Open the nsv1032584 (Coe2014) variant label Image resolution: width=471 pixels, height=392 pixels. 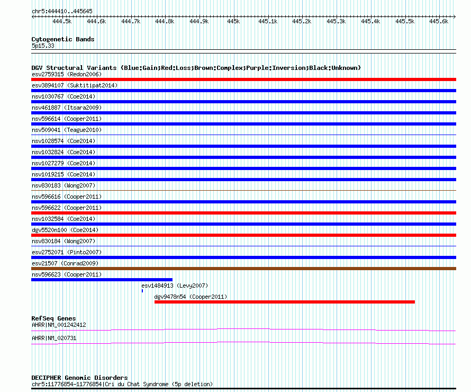coord(64,219)
